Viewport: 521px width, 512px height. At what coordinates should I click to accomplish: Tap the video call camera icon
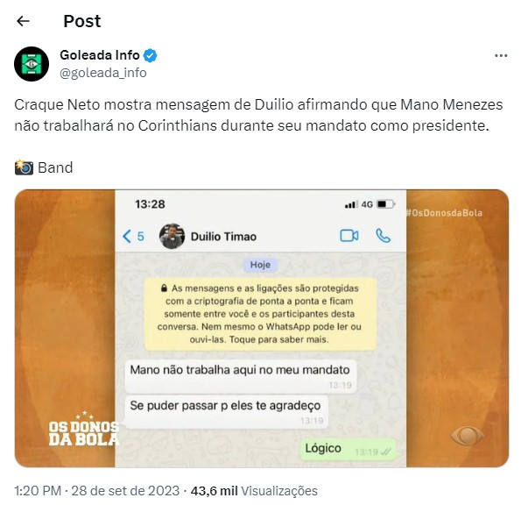click(349, 236)
